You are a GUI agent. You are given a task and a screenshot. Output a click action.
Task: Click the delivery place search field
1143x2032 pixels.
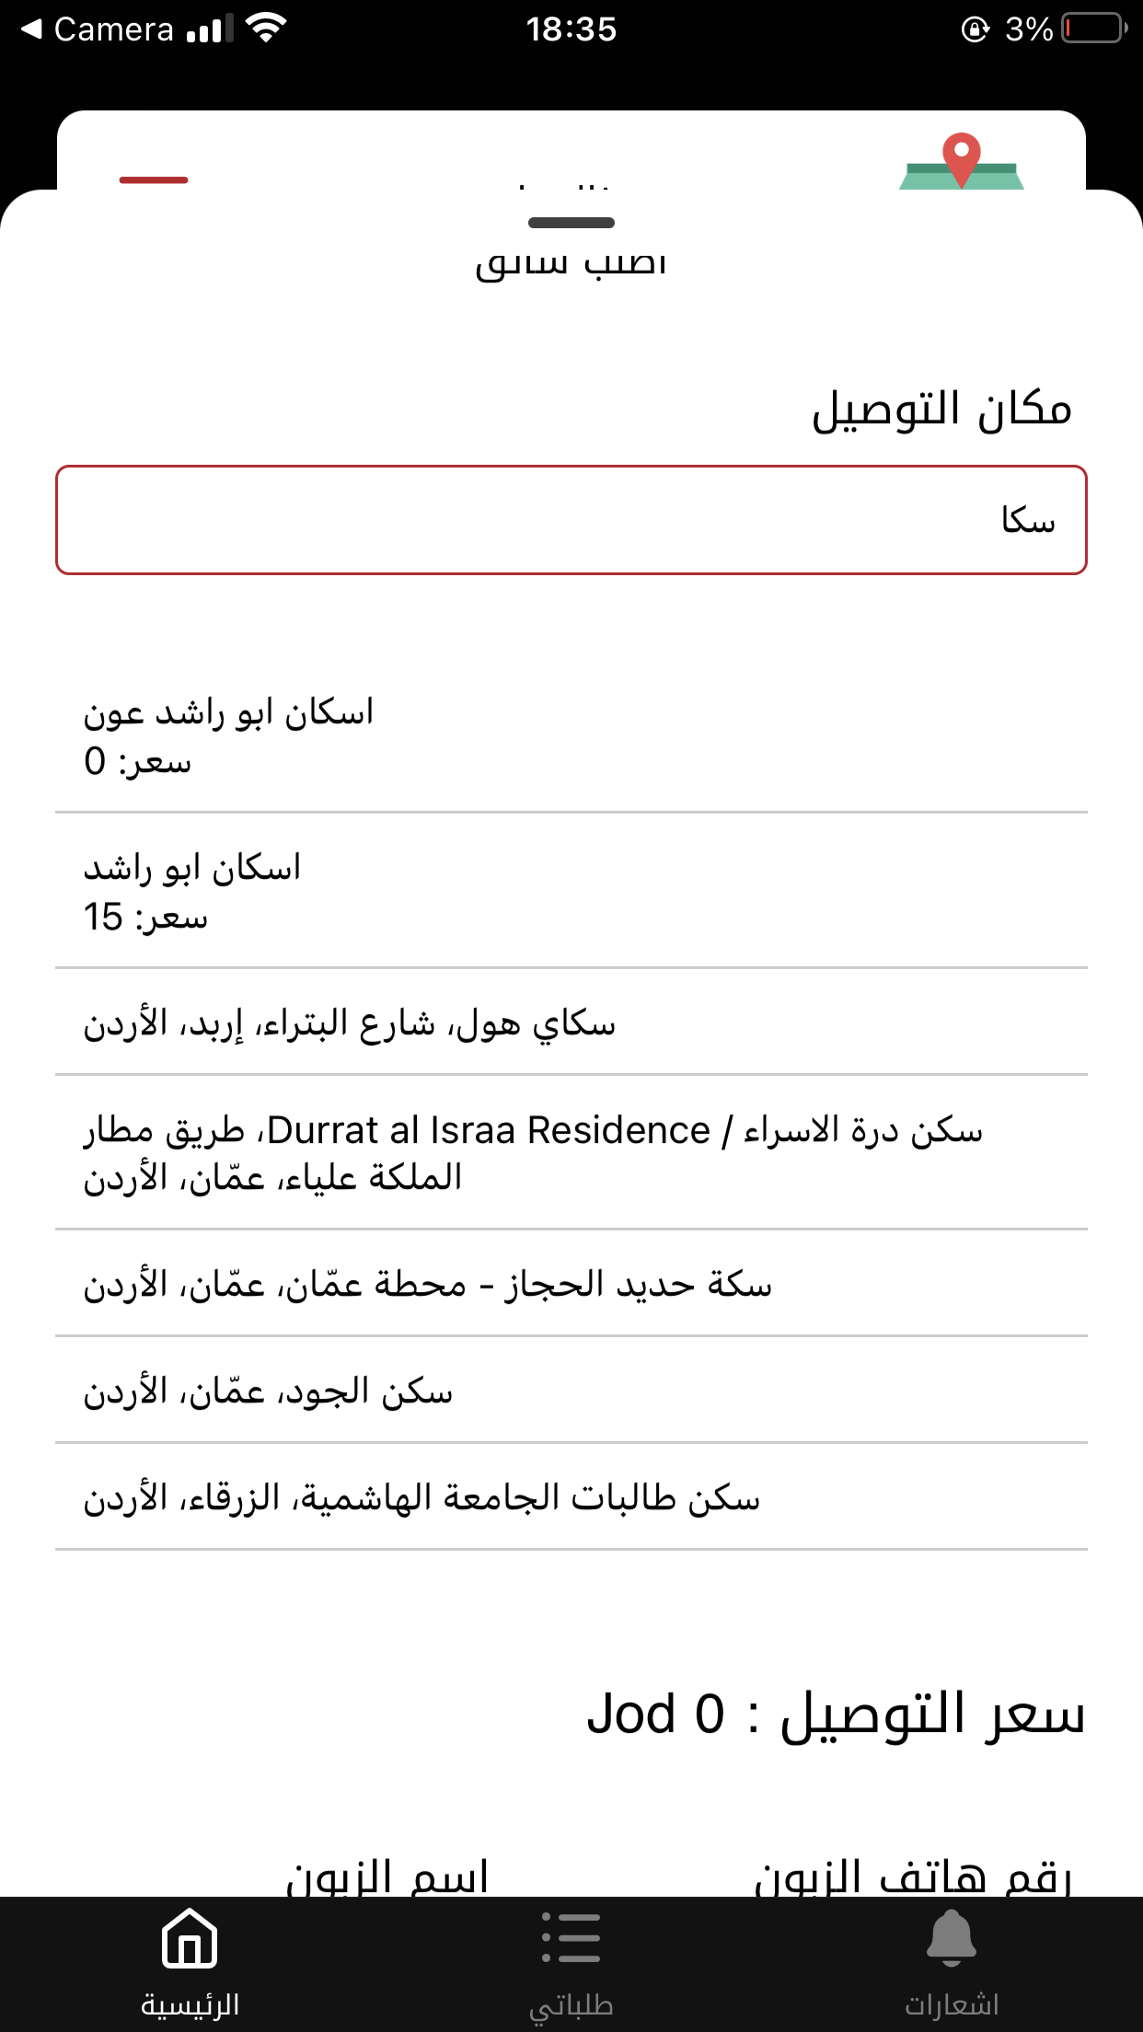click(x=571, y=521)
